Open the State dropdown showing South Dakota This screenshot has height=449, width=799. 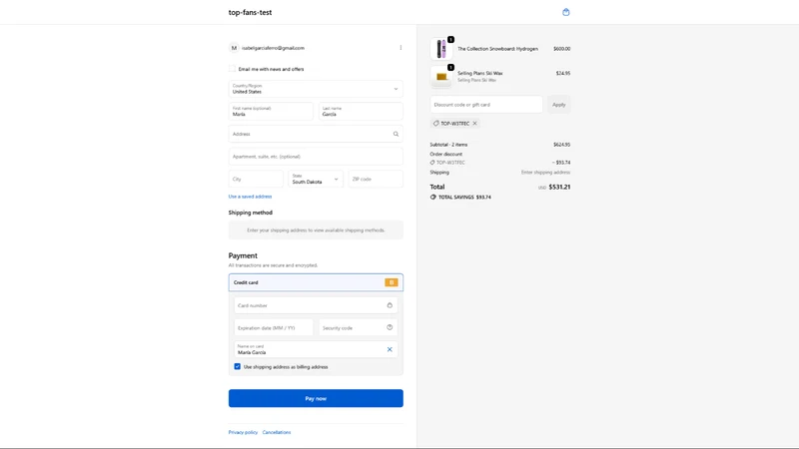(316, 179)
